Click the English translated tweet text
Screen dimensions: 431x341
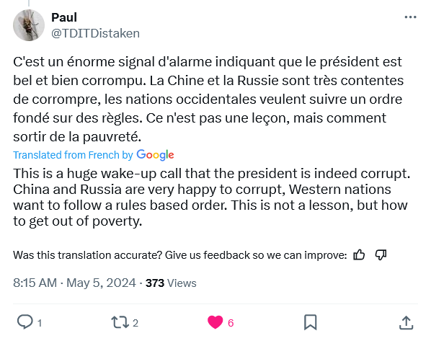pos(212,198)
